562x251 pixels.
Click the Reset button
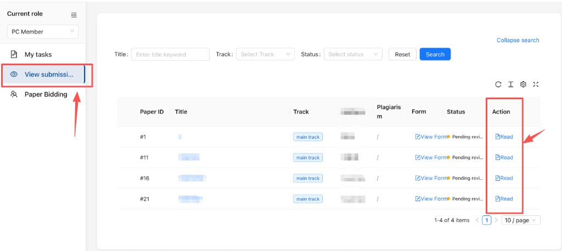402,54
